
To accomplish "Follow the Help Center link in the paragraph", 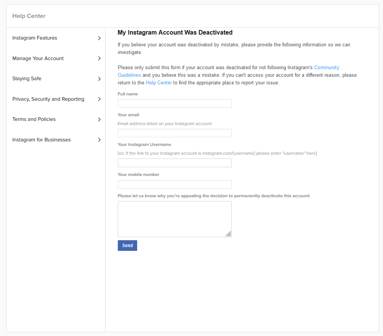I will click(x=159, y=83).
